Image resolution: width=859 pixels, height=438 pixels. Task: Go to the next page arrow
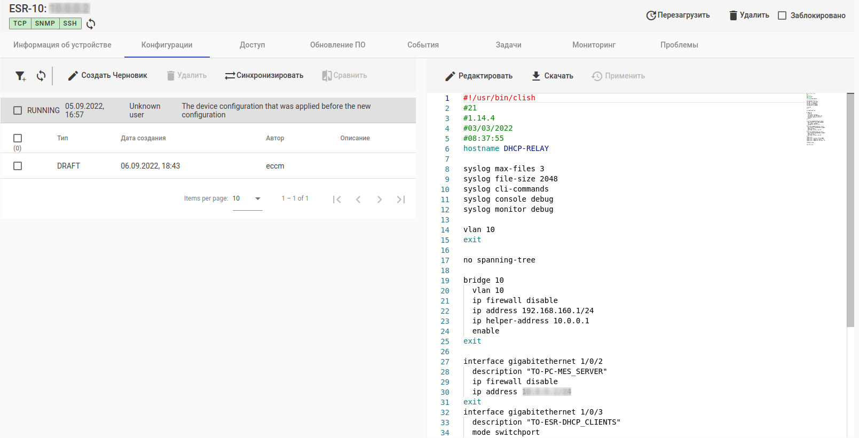point(380,200)
